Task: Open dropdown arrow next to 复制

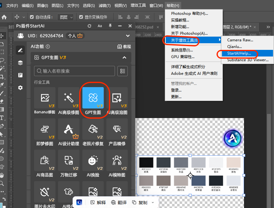Action: coord(153,202)
